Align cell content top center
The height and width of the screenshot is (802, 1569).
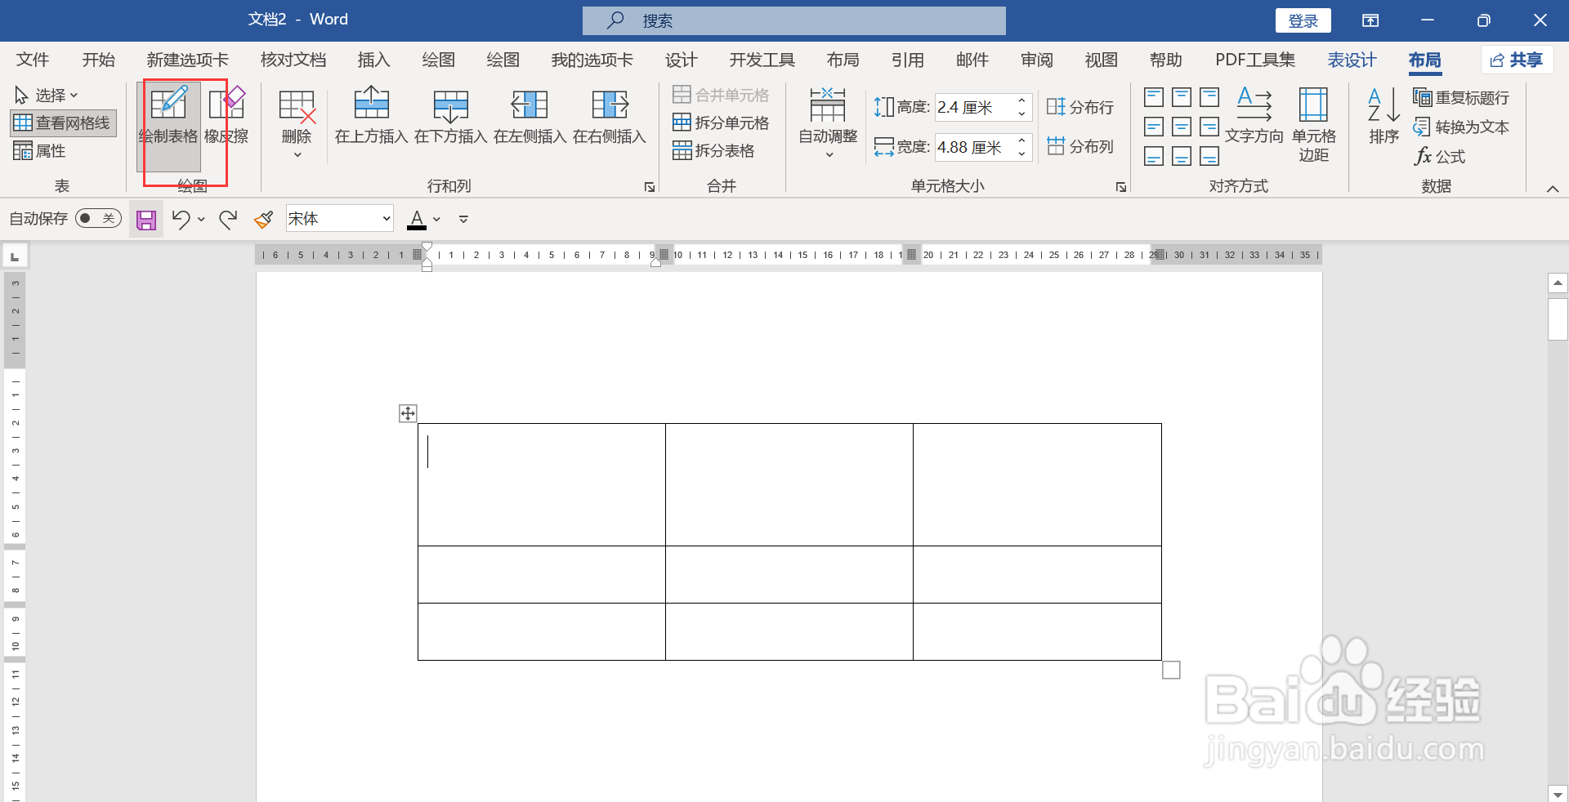pos(1182,97)
